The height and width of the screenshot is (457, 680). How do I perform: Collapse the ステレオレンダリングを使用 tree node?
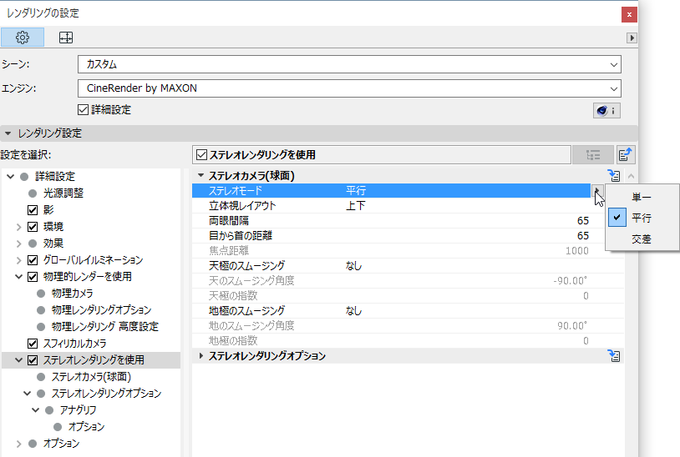18,360
